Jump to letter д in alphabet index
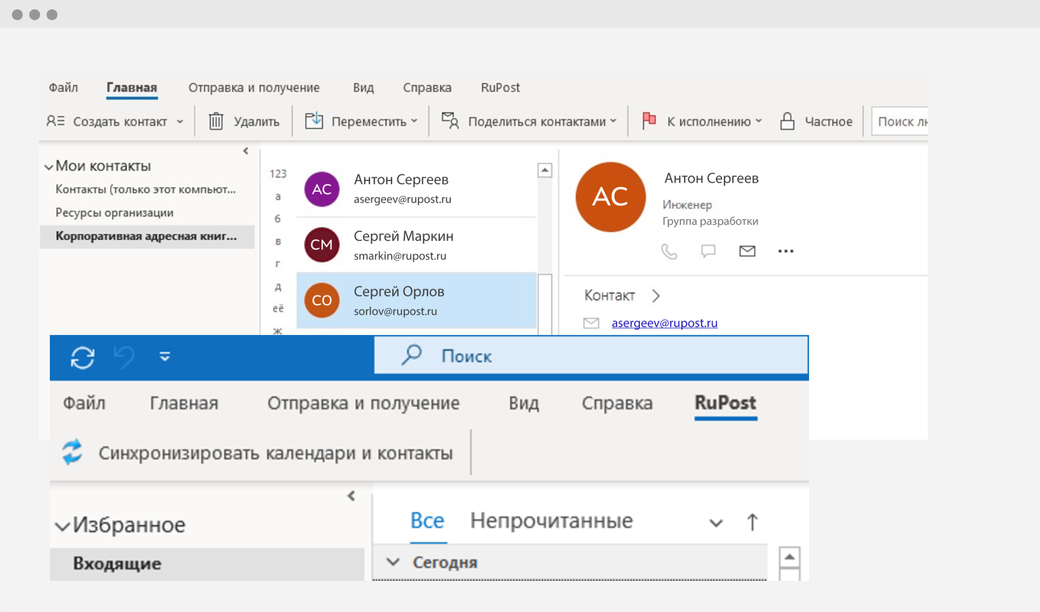 click(278, 287)
